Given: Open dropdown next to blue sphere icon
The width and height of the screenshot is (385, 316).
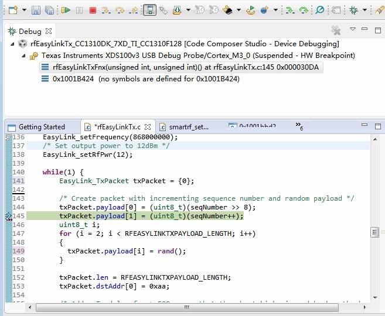Looking at the screenshot, I should (276, 11).
